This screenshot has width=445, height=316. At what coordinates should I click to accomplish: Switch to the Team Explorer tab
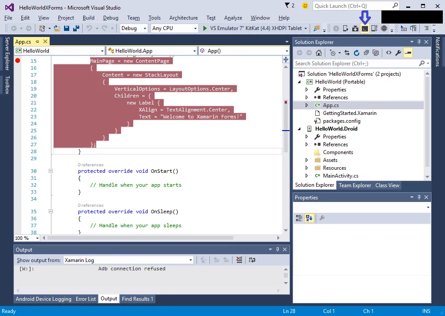pos(355,185)
